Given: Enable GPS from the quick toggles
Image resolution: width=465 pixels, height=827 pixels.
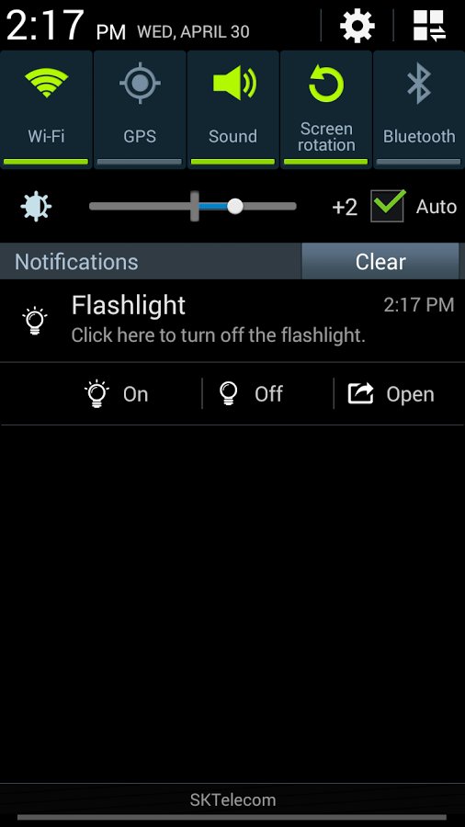Looking at the screenshot, I should click(140, 109).
